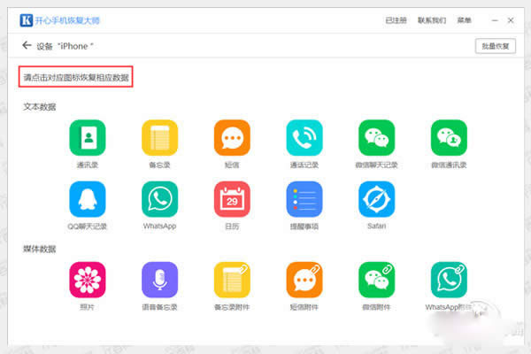Screen dimensions: 531x354
Task: Open the 通讯录 contacts recovery icon
Action: [x=87, y=138]
